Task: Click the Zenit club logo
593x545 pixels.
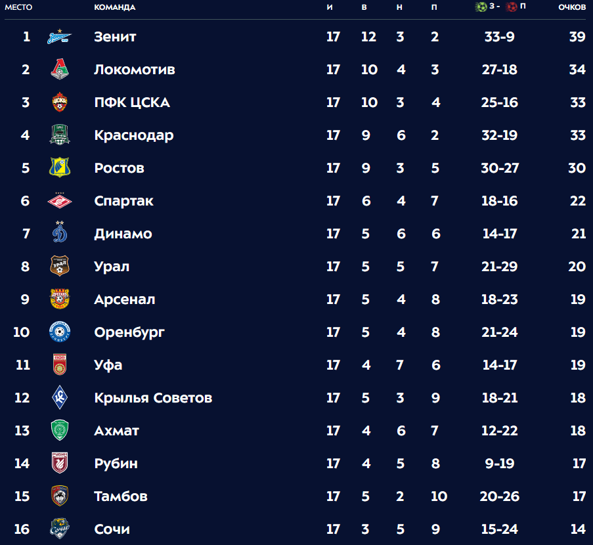Action: click(59, 37)
